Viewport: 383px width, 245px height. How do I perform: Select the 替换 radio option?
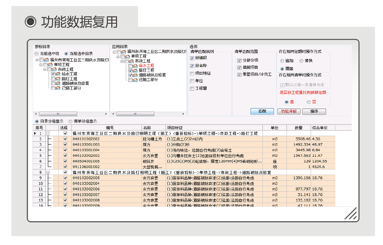[301, 61]
